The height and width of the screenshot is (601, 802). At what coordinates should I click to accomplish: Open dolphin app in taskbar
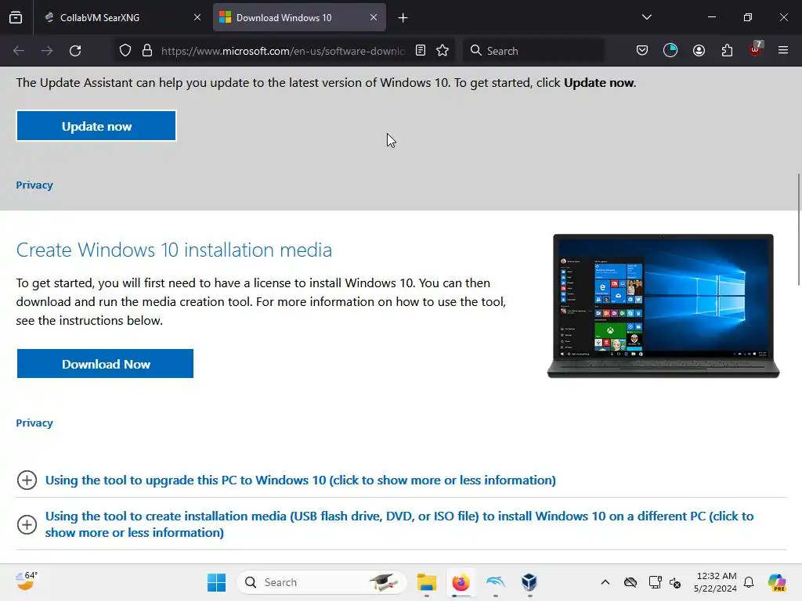(495, 582)
